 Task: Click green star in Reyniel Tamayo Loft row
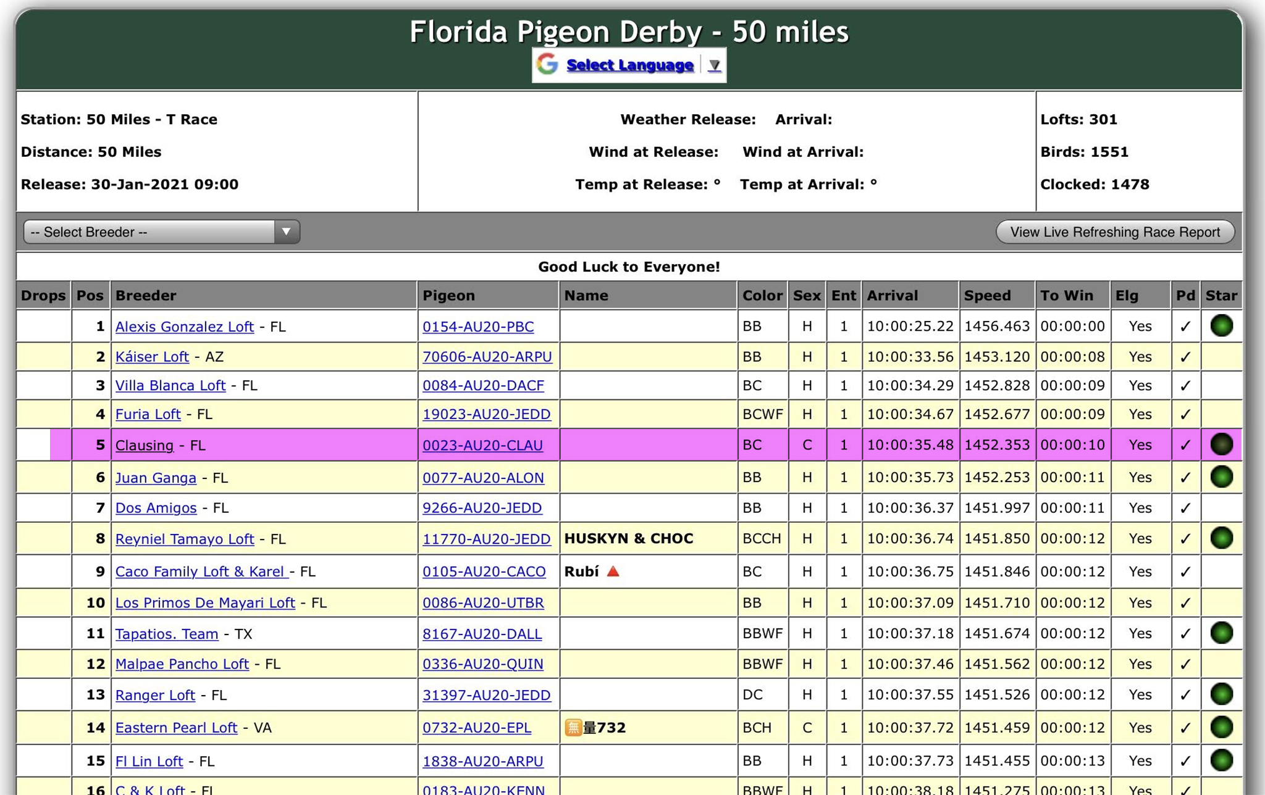pos(1221,538)
